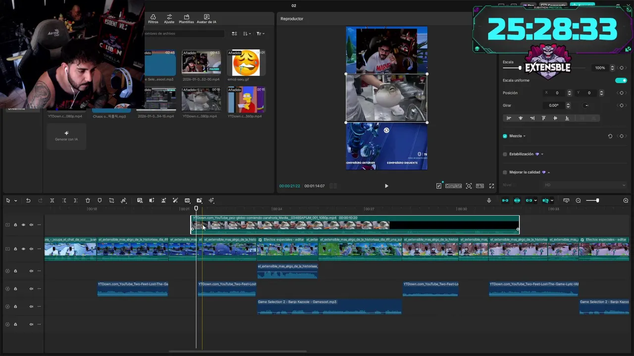Open the preview axis dropdown arrow

(x=552, y=200)
